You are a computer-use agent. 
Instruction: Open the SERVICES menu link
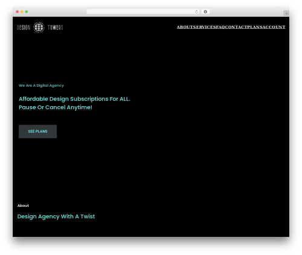pos(205,27)
